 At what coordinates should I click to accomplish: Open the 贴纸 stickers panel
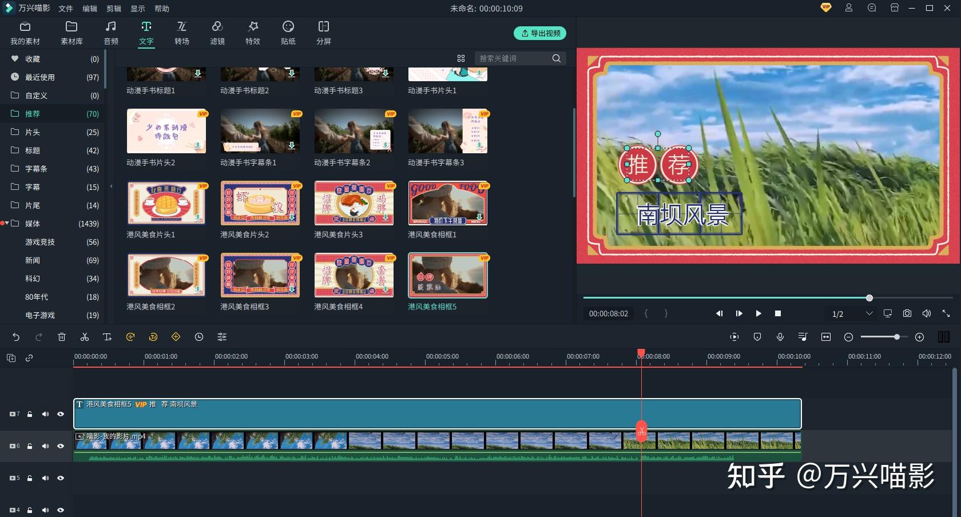pos(288,33)
